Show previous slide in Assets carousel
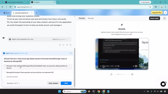The height and width of the screenshot is (94, 168). [x=111, y=74]
